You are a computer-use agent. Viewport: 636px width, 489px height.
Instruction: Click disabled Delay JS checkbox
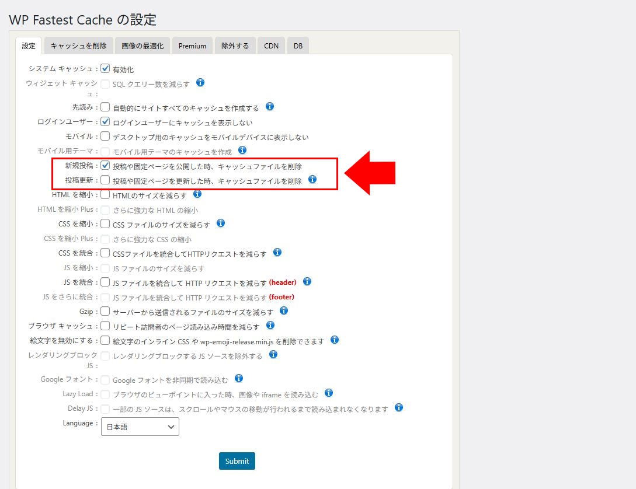click(105, 409)
